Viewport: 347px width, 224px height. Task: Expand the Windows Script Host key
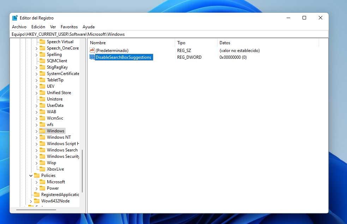(x=36, y=144)
